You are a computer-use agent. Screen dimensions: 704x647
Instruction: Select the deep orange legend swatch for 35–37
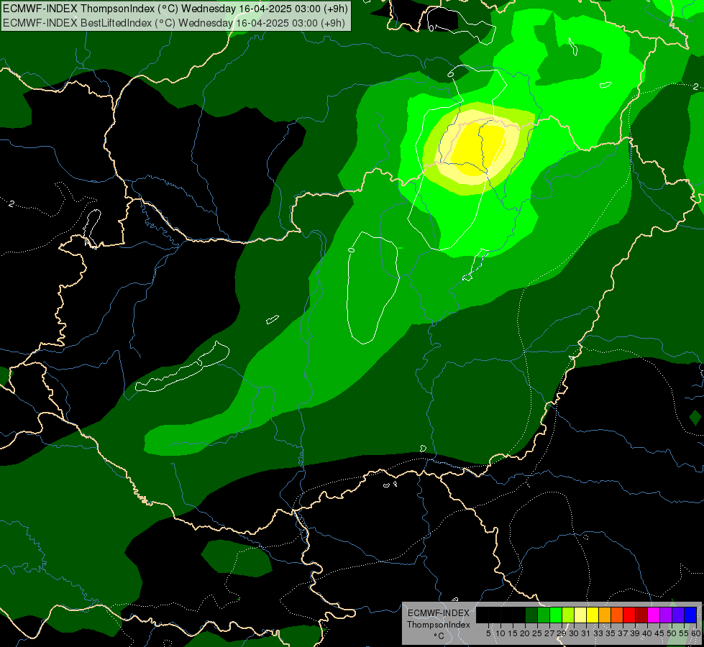[x=617, y=615]
